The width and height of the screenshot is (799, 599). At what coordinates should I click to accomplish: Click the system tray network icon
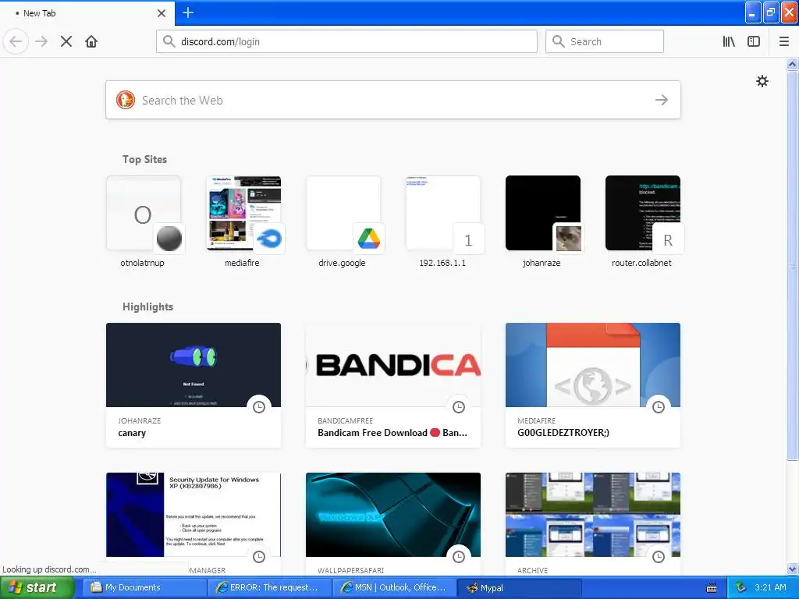(x=740, y=588)
